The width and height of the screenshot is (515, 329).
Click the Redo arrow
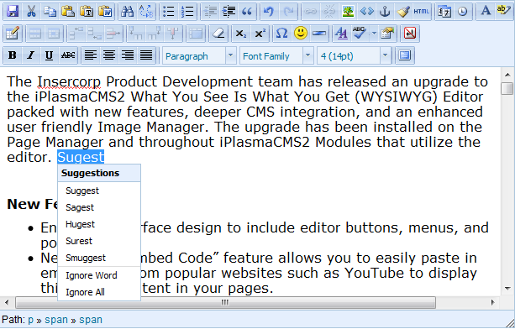pos(288,12)
